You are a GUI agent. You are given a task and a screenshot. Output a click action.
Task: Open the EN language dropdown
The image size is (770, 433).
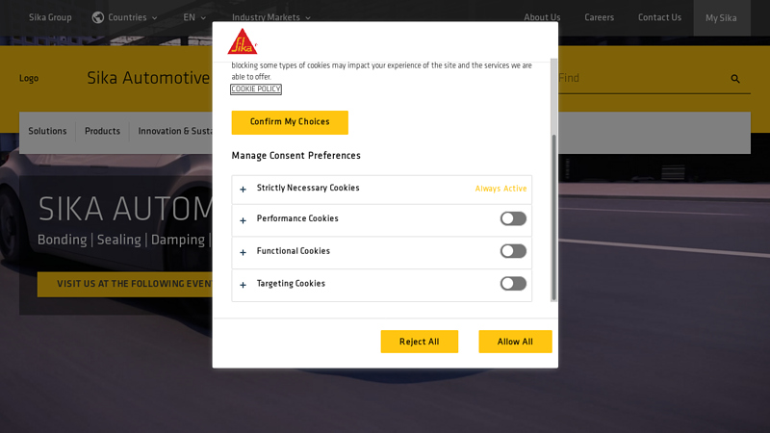coord(194,17)
